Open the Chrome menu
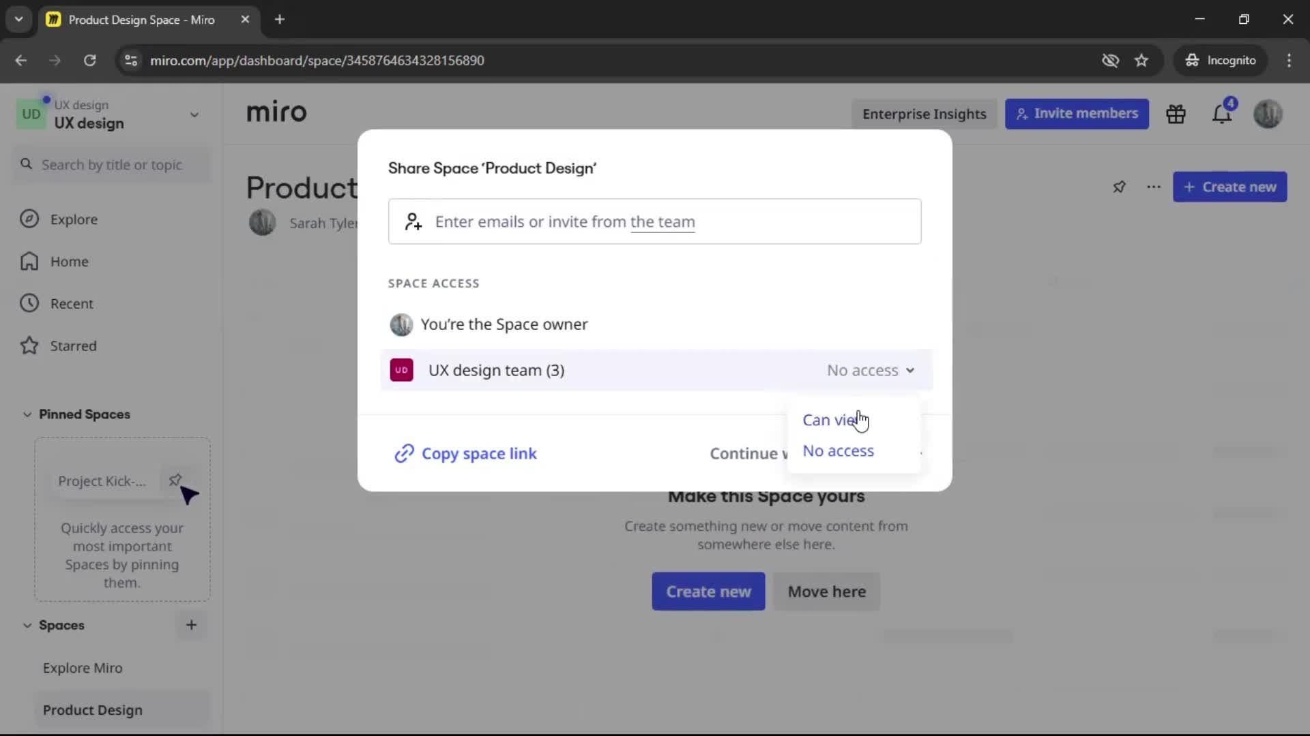 tap(1289, 60)
